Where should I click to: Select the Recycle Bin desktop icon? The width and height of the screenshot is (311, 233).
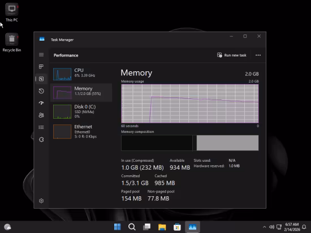tap(12, 42)
